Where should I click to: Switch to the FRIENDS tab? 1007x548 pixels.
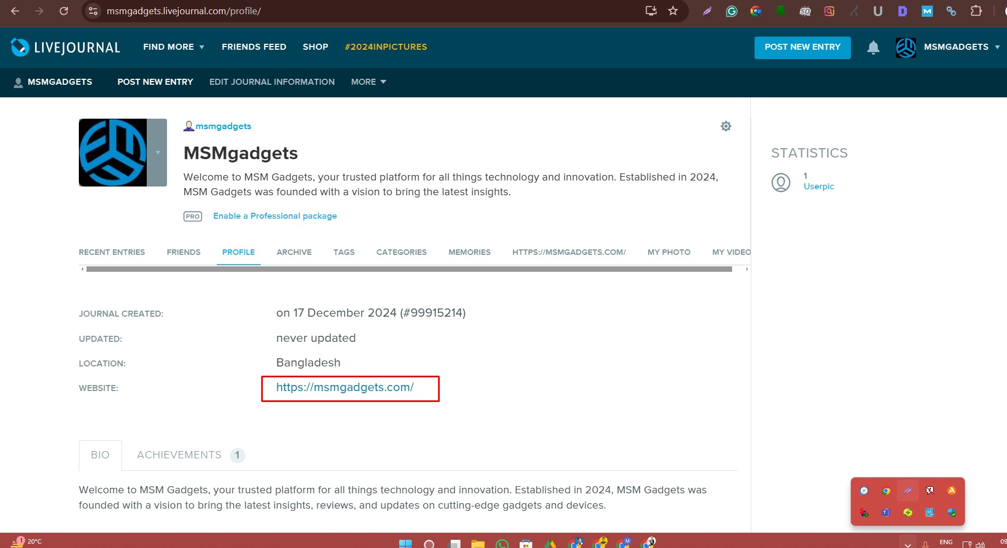(183, 252)
